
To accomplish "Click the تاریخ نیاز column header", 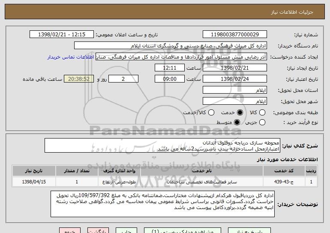I will pyautogui.click(x=34, y=171).
